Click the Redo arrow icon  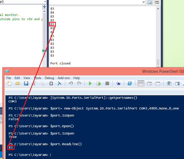(x=79, y=83)
